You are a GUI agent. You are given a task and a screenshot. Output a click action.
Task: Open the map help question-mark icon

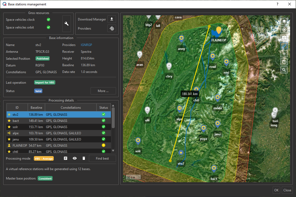[x=284, y=62]
